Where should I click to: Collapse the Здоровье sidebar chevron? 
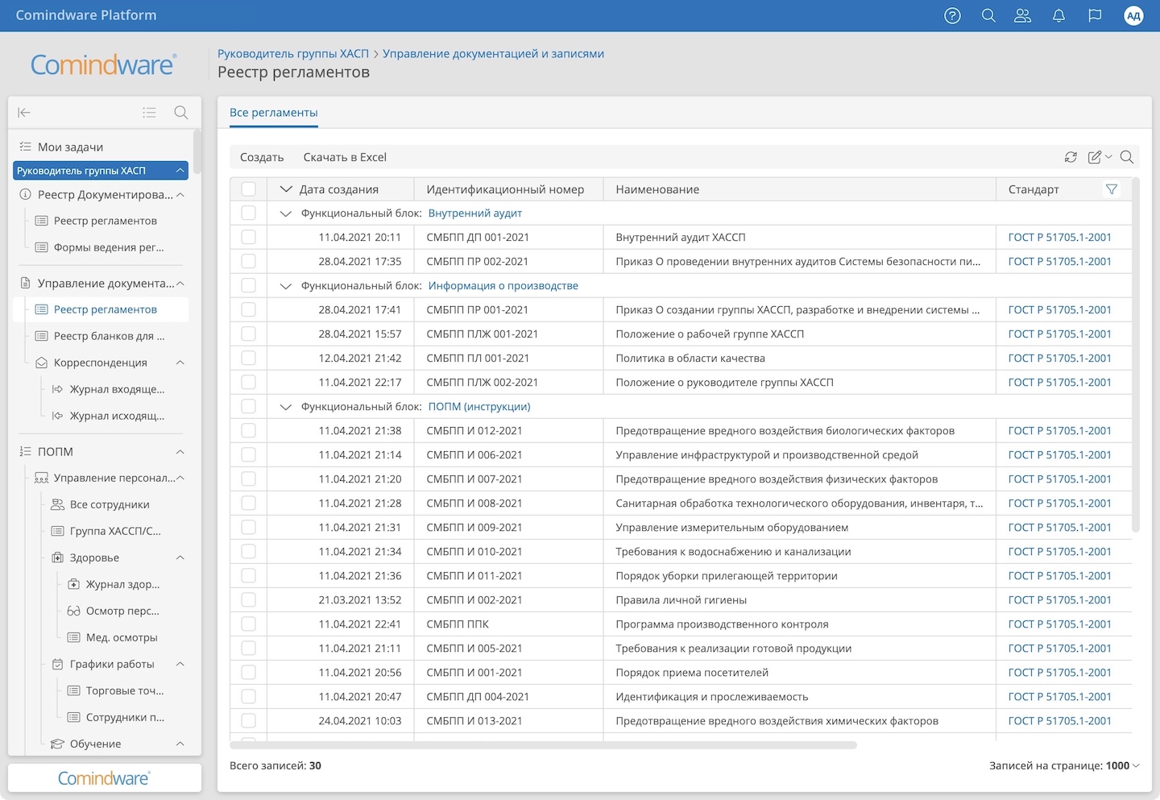coord(180,558)
